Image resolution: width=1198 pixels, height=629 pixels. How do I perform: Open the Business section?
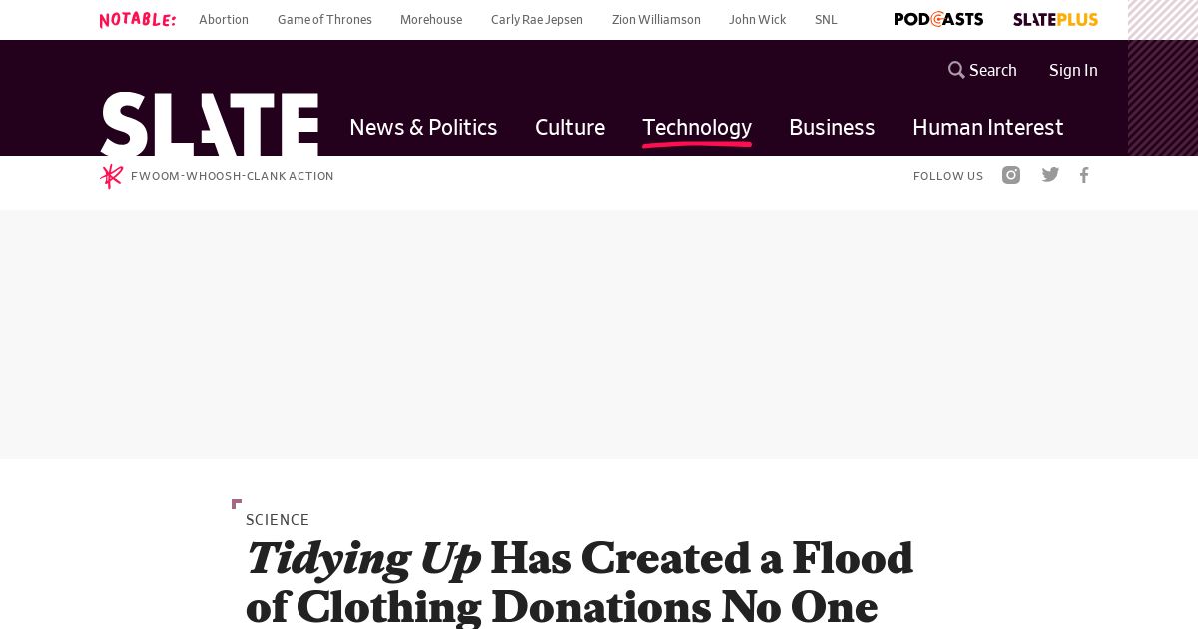(x=832, y=127)
